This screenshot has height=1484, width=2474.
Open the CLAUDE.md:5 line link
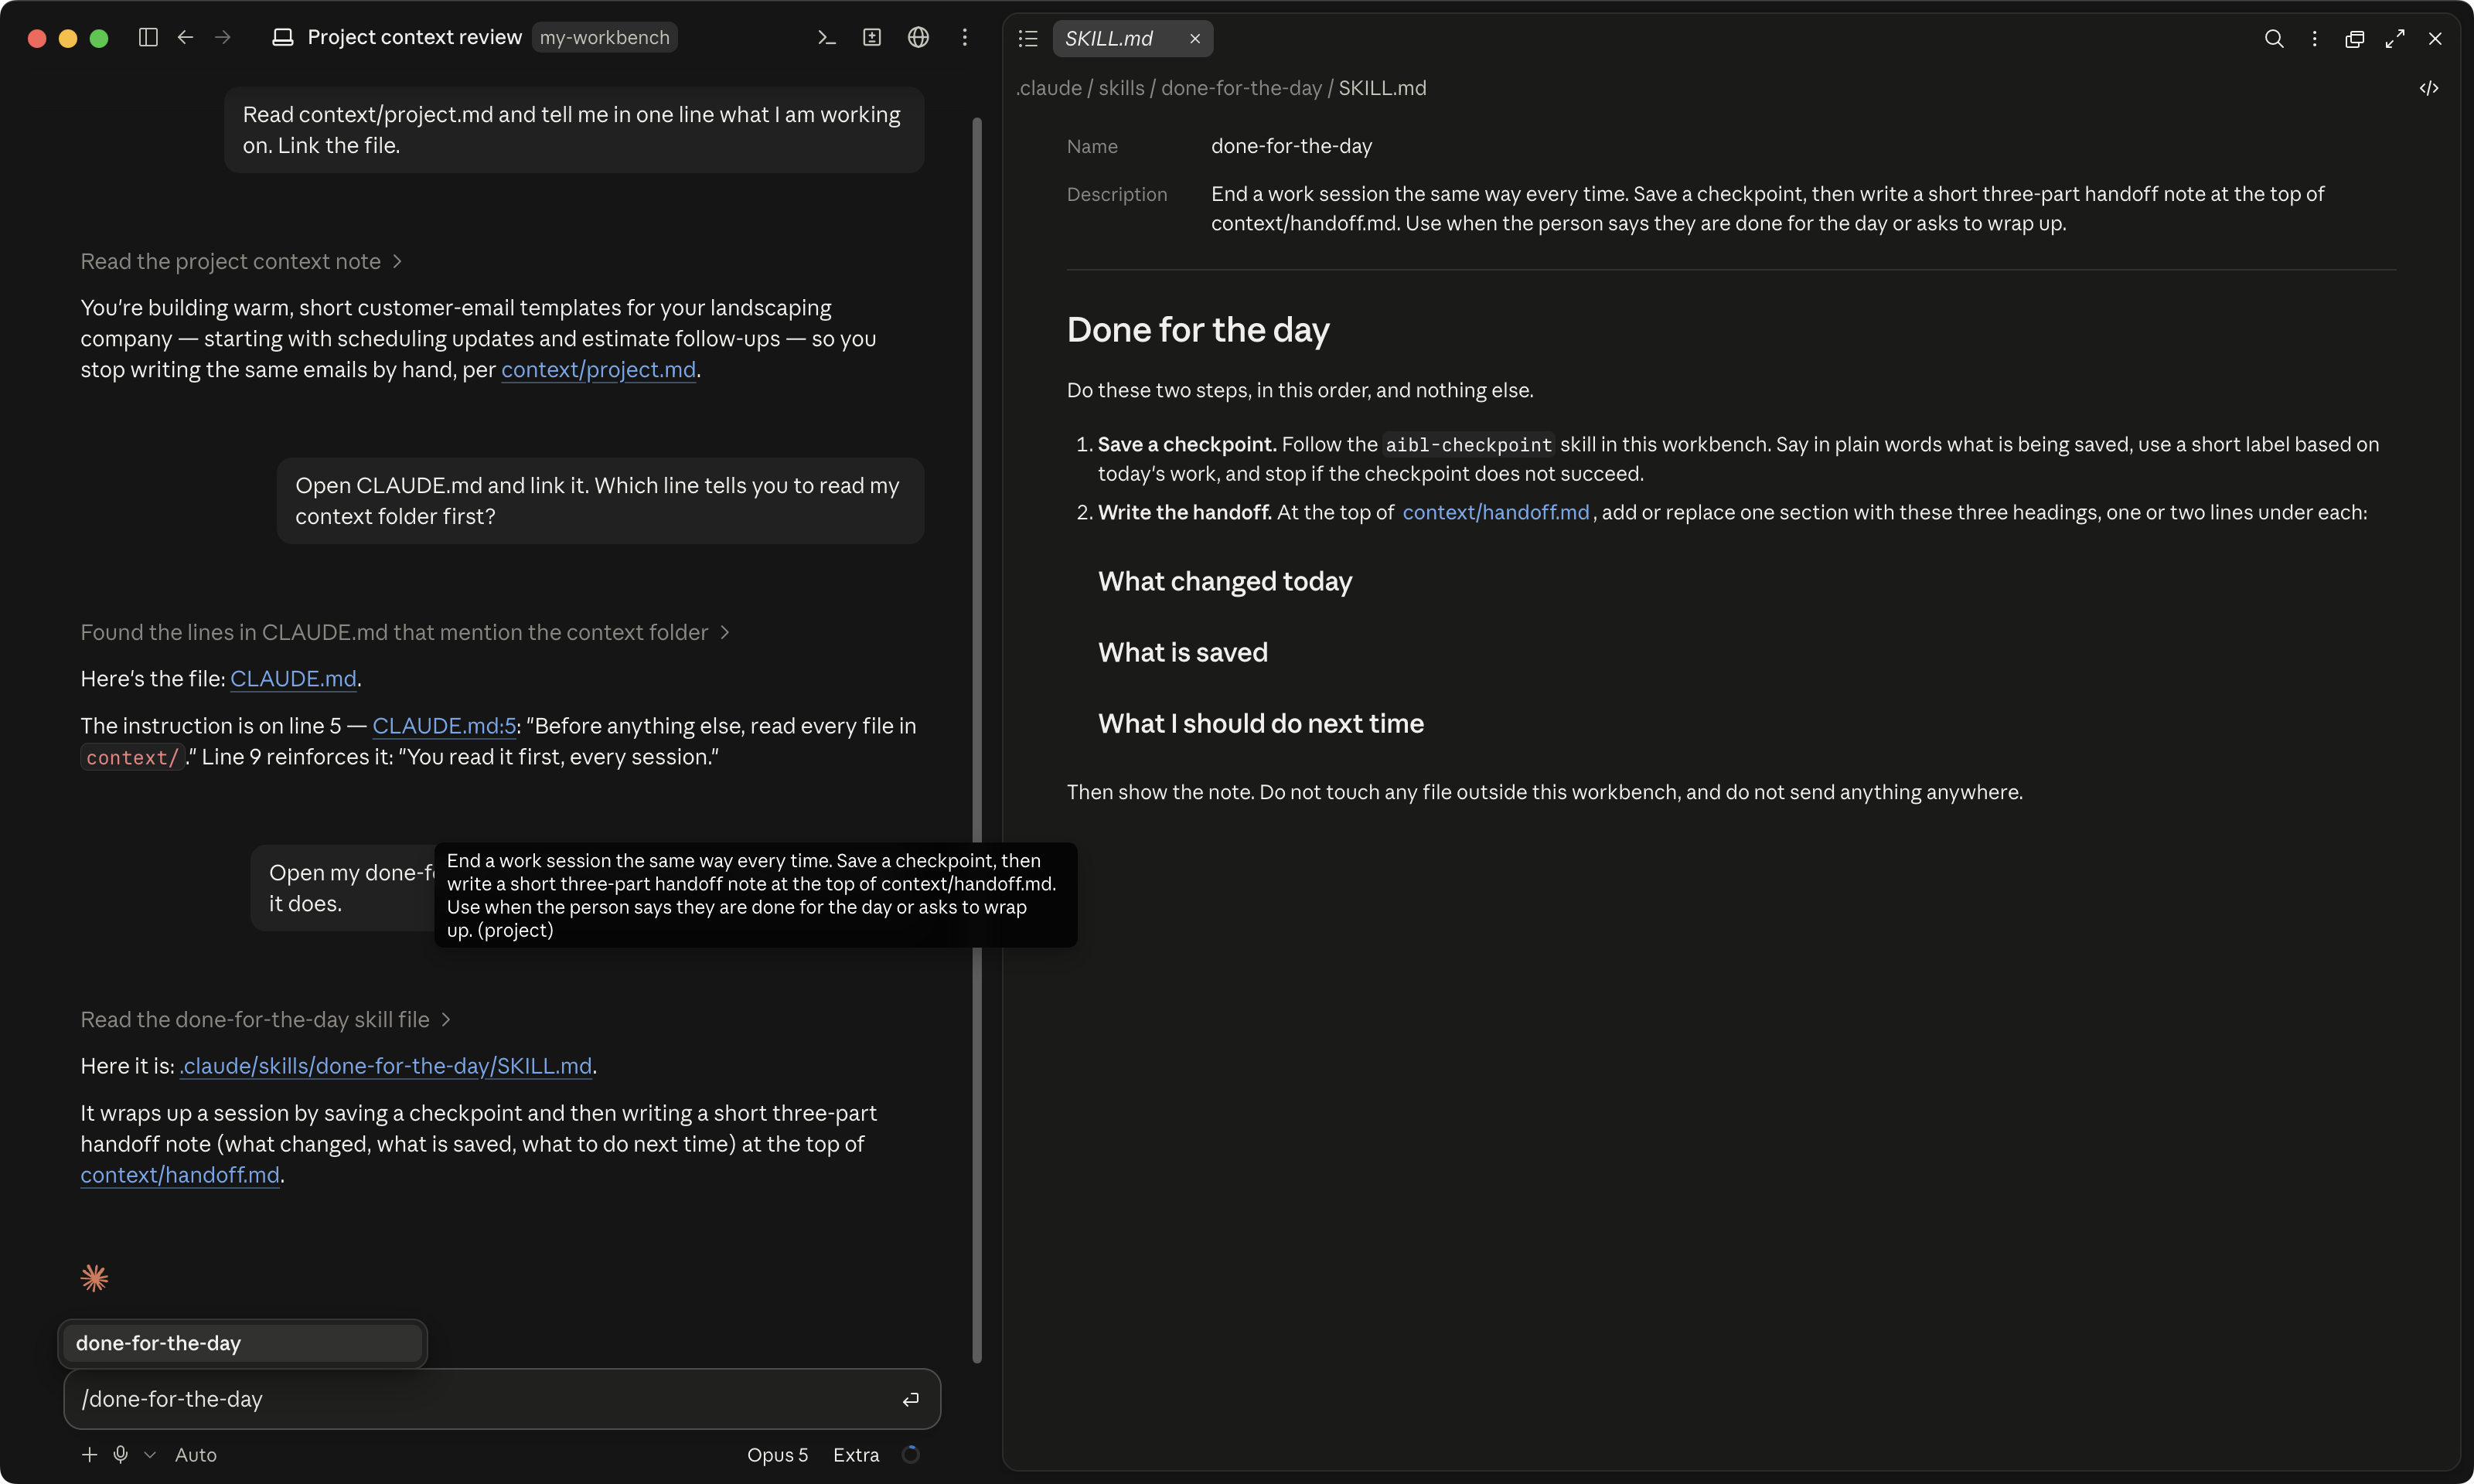[444, 725]
